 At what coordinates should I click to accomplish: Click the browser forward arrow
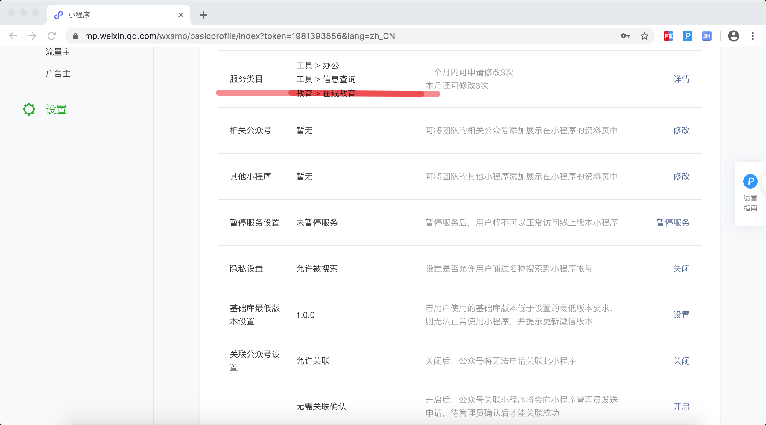pyautogui.click(x=32, y=36)
